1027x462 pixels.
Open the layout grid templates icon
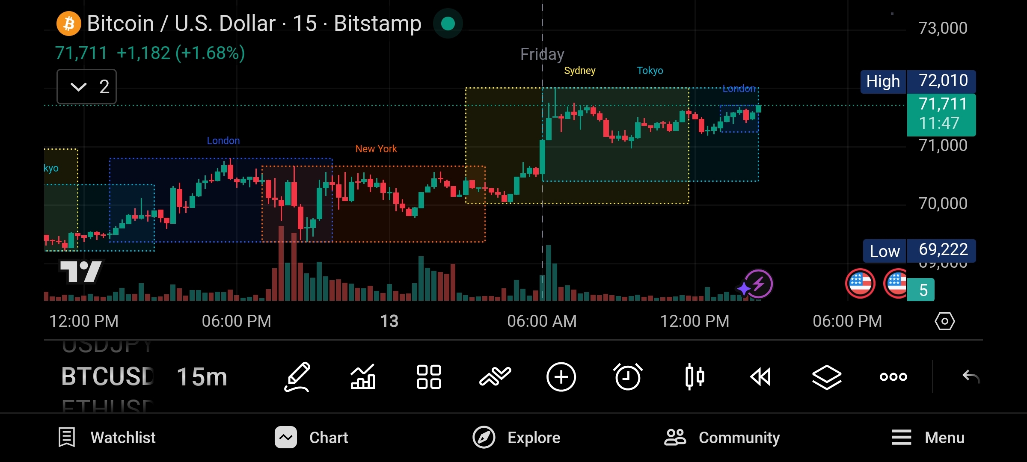(x=429, y=377)
